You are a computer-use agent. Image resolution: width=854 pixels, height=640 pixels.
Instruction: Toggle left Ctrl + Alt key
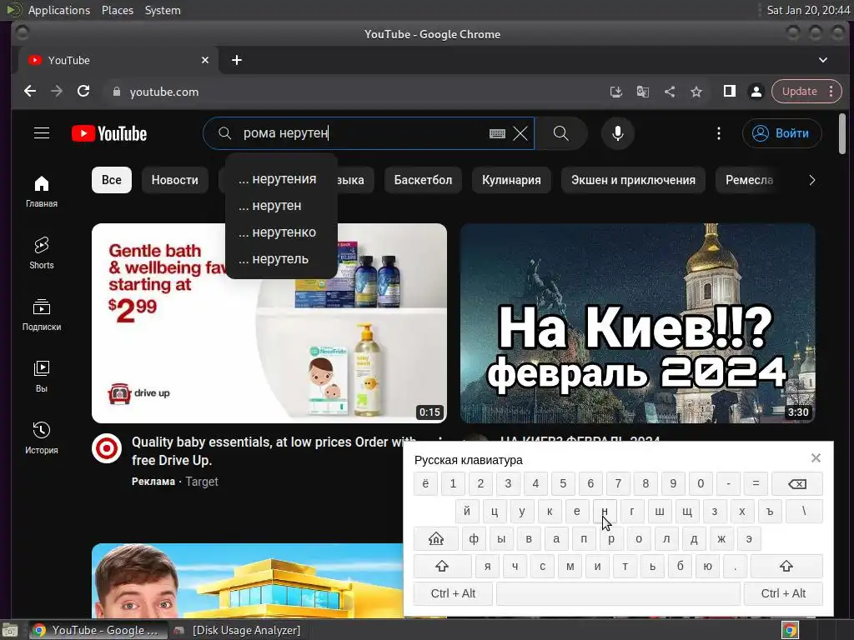coord(453,593)
